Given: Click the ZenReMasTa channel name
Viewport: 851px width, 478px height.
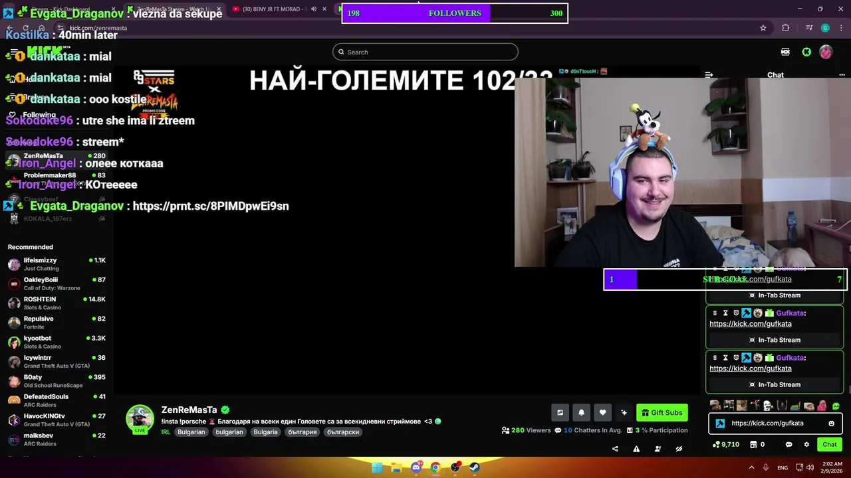Looking at the screenshot, I should pyautogui.click(x=189, y=410).
